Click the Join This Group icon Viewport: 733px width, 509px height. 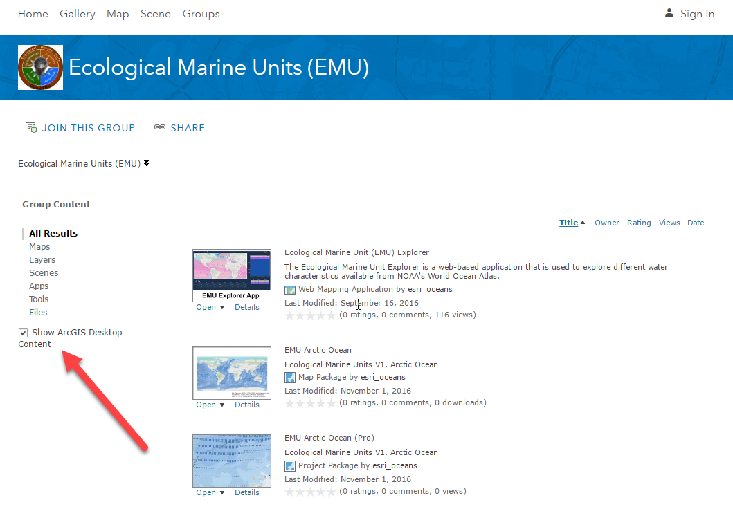[x=31, y=127]
